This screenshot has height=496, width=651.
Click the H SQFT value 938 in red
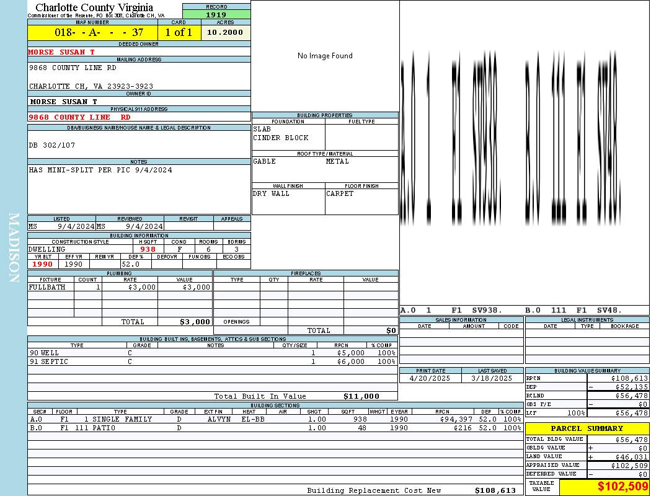(x=148, y=249)
